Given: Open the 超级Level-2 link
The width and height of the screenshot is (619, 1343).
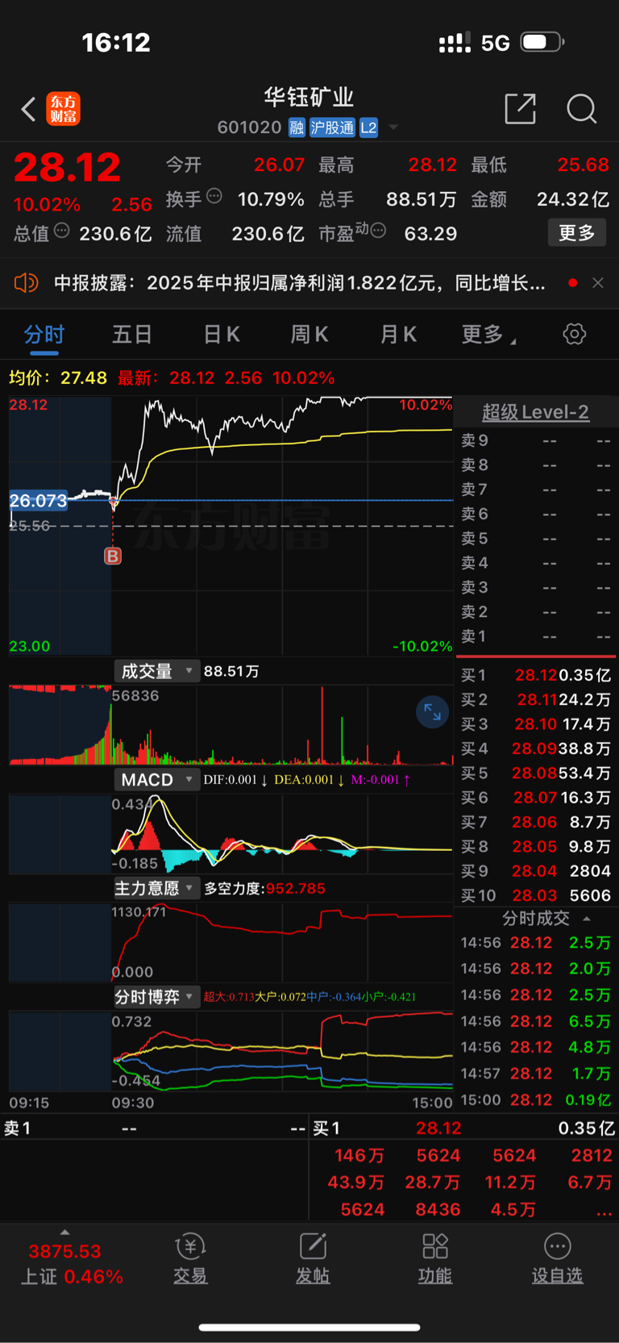Looking at the screenshot, I should 535,412.
